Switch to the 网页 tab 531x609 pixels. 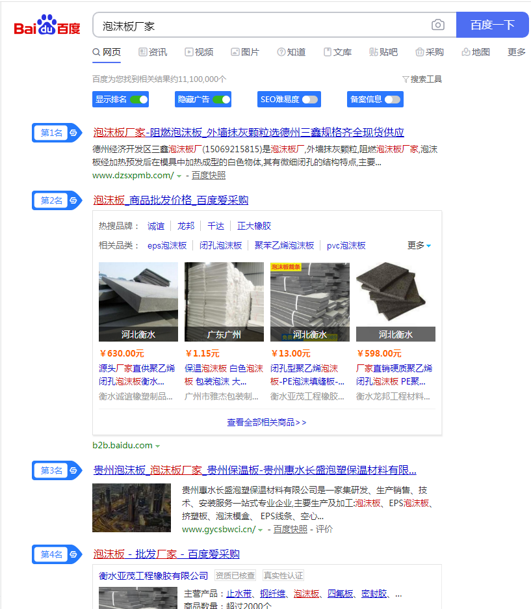(x=107, y=52)
